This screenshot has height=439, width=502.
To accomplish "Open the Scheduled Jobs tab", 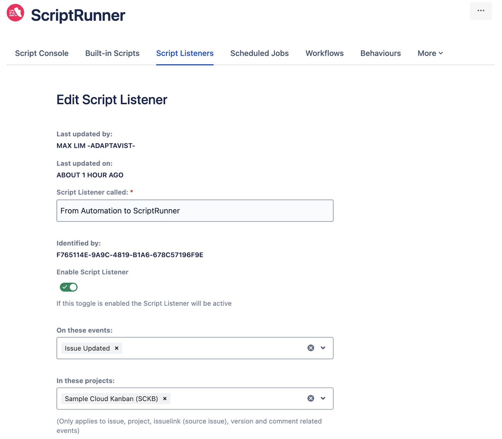I will [x=259, y=53].
